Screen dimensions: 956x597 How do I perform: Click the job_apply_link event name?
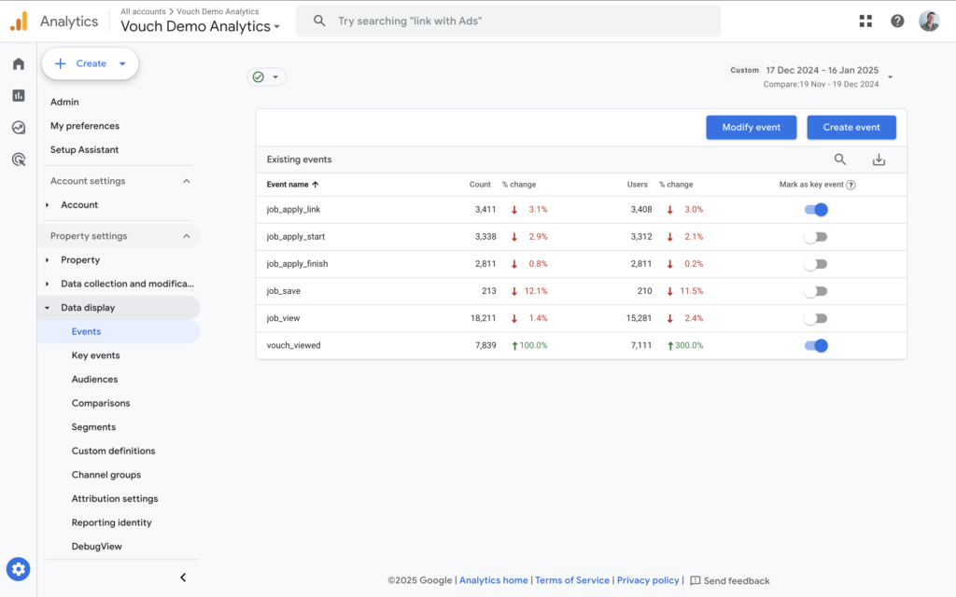click(x=293, y=210)
